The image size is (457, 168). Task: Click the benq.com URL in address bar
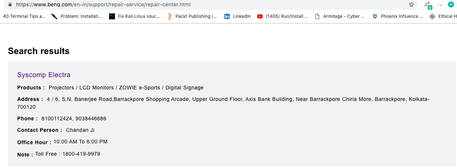[103, 5]
